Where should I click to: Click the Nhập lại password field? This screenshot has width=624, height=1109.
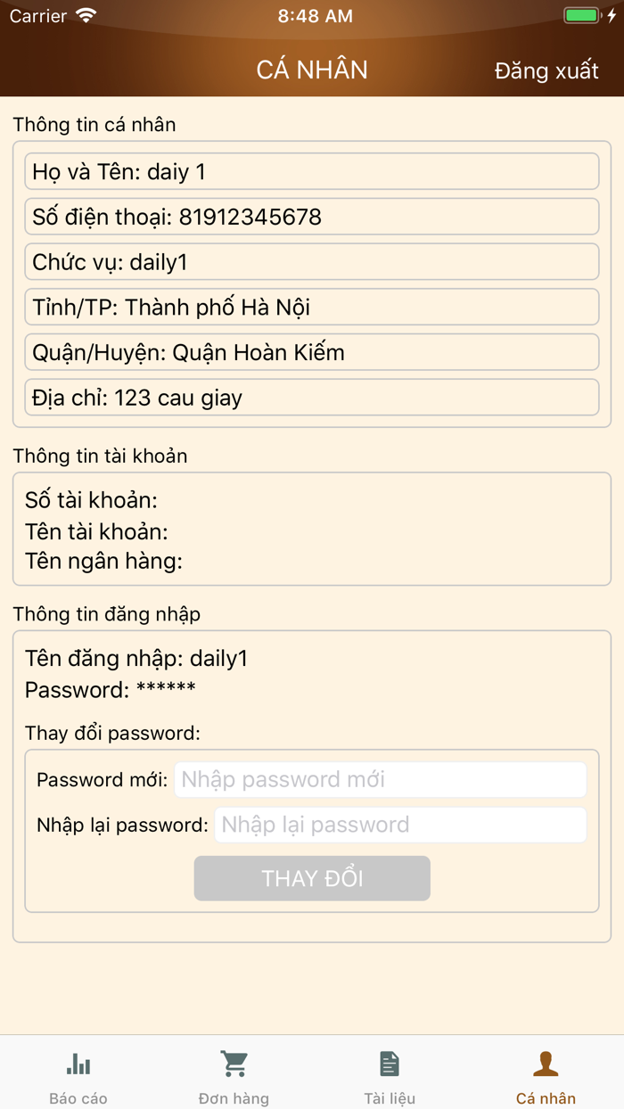point(400,825)
